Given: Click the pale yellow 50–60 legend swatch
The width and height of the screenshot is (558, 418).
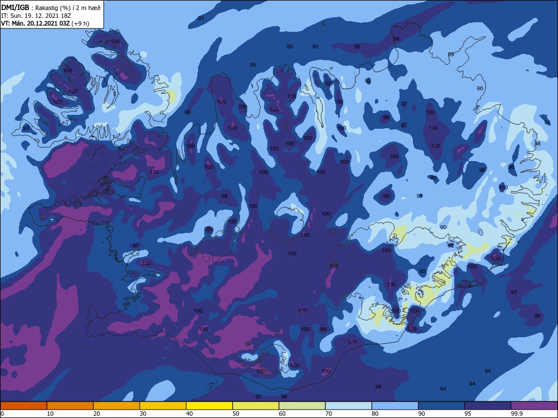Looking at the screenshot, I should click(x=256, y=406).
